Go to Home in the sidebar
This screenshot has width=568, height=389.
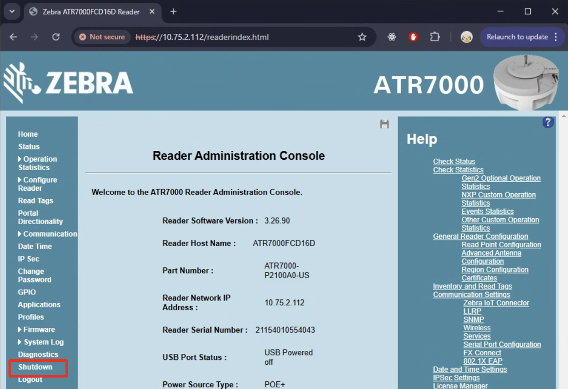[28, 134]
